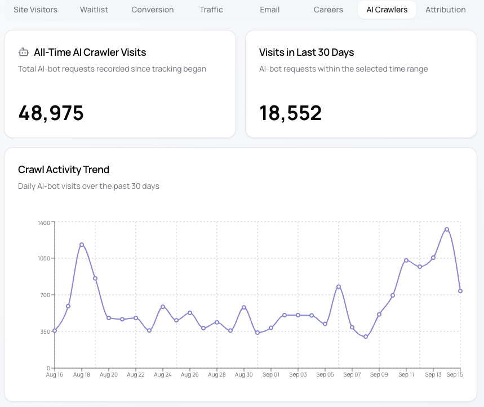Open the Waitlist tab
The height and width of the screenshot is (407, 484).
tap(94, 10)
